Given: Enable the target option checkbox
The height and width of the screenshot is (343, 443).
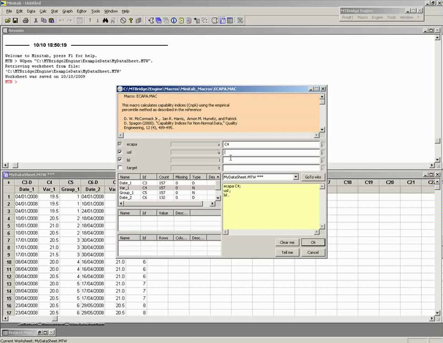Looking at the screenshot, I should 120,168.
